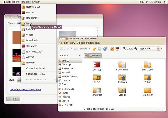Select the lotus flower wallpaper thumbnail
168x118 pixels.
coord(17,72)
